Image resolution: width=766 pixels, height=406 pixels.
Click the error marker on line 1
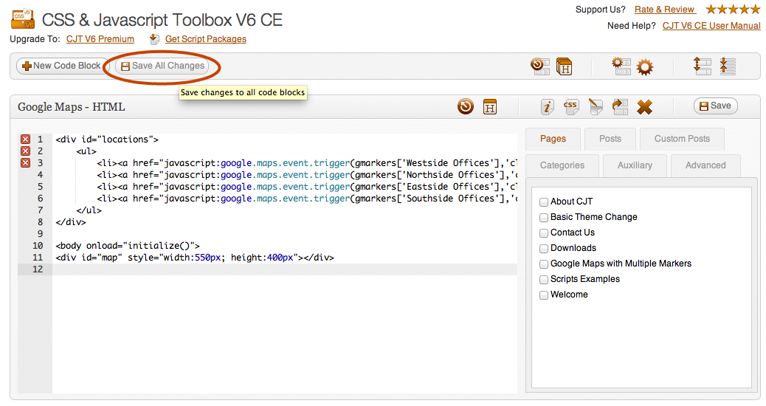(x=25, y=140)
